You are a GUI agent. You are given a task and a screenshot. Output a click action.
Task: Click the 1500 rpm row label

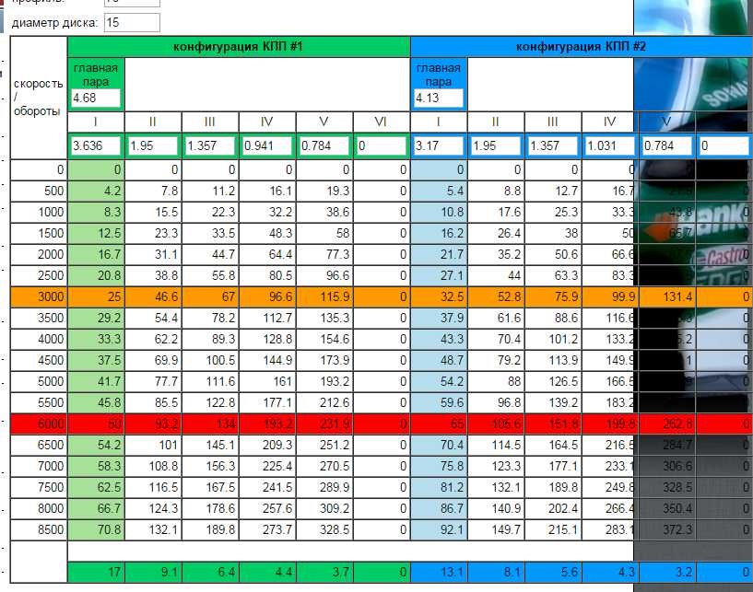39,233
